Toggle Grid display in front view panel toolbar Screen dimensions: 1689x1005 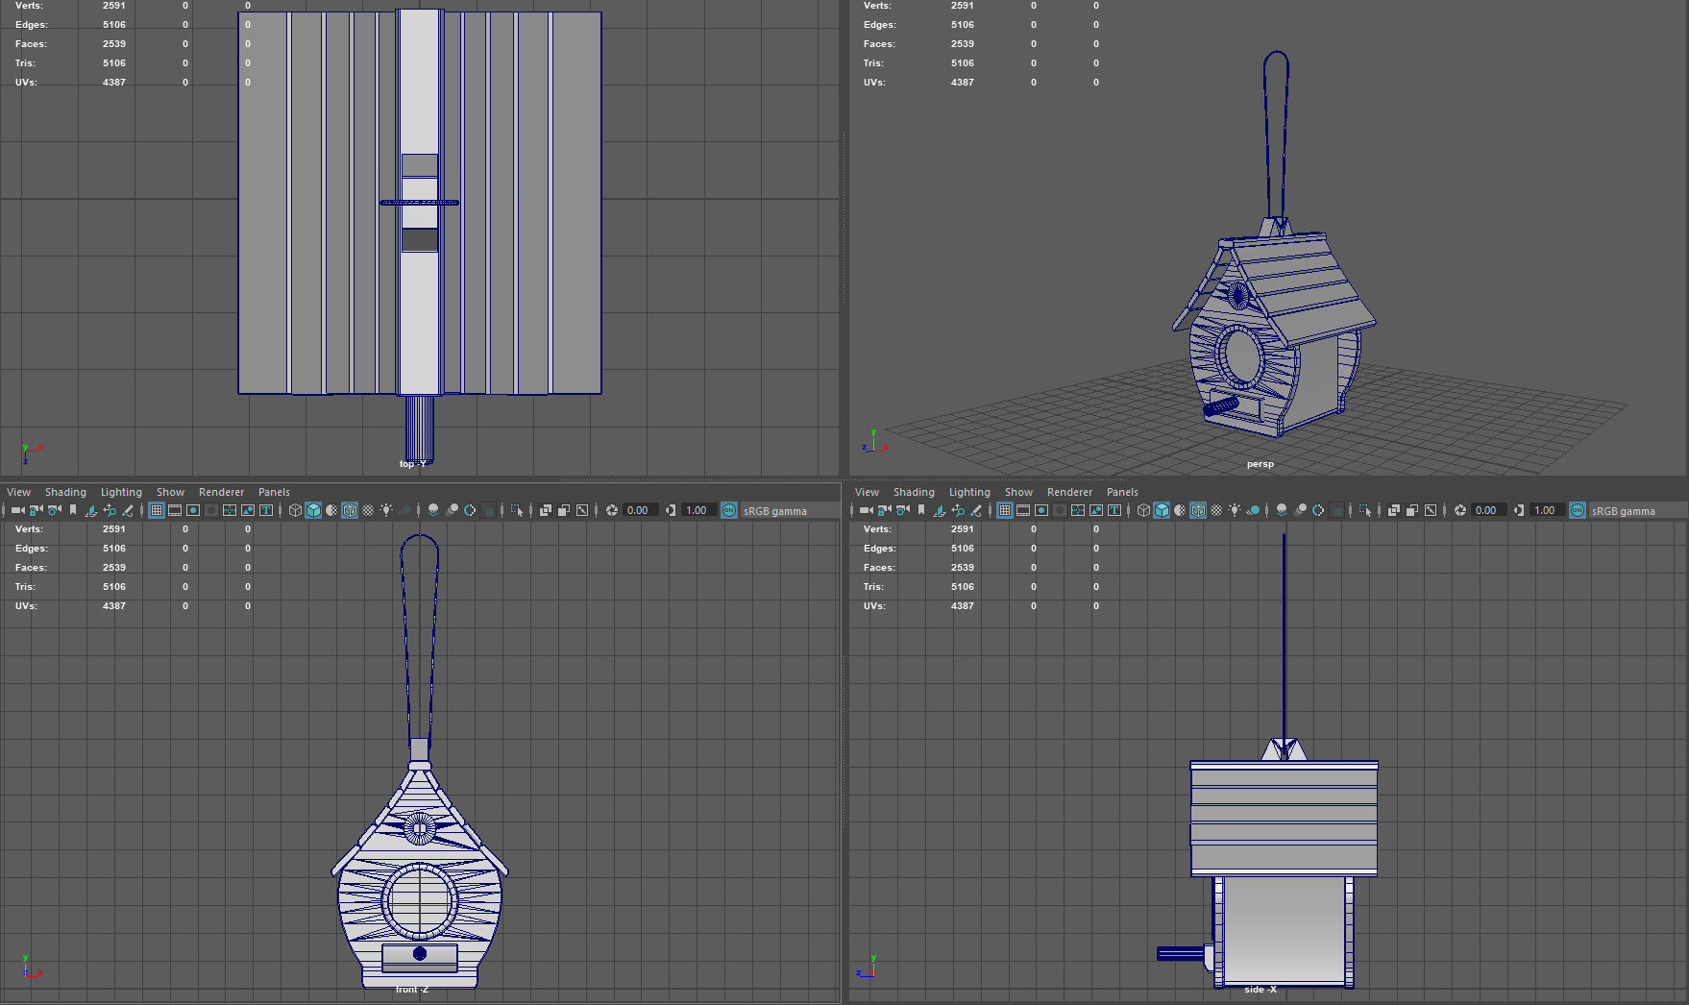coord(157,510)
